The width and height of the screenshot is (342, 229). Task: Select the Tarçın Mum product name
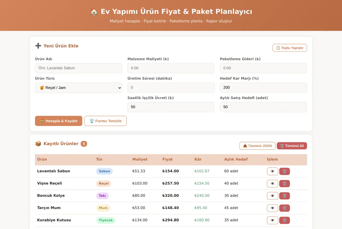tap(49, 208)
